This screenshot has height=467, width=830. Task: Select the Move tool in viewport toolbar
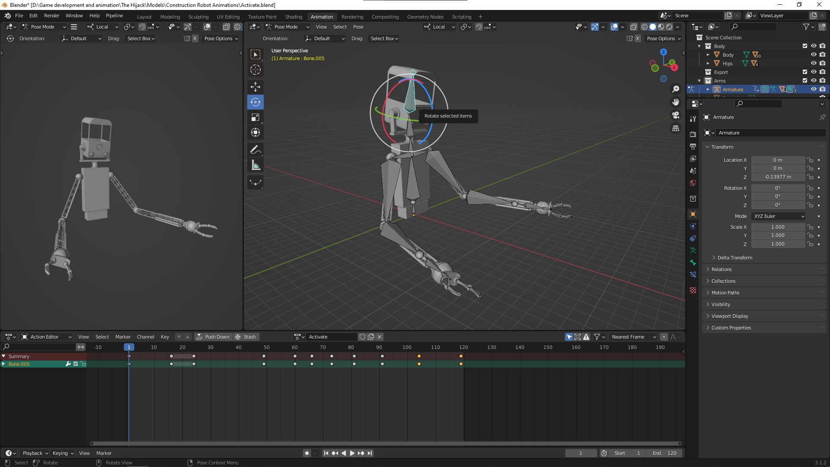click(255, 87)
